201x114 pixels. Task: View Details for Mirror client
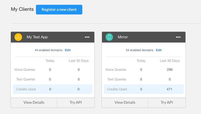click(x=125, y=102)
